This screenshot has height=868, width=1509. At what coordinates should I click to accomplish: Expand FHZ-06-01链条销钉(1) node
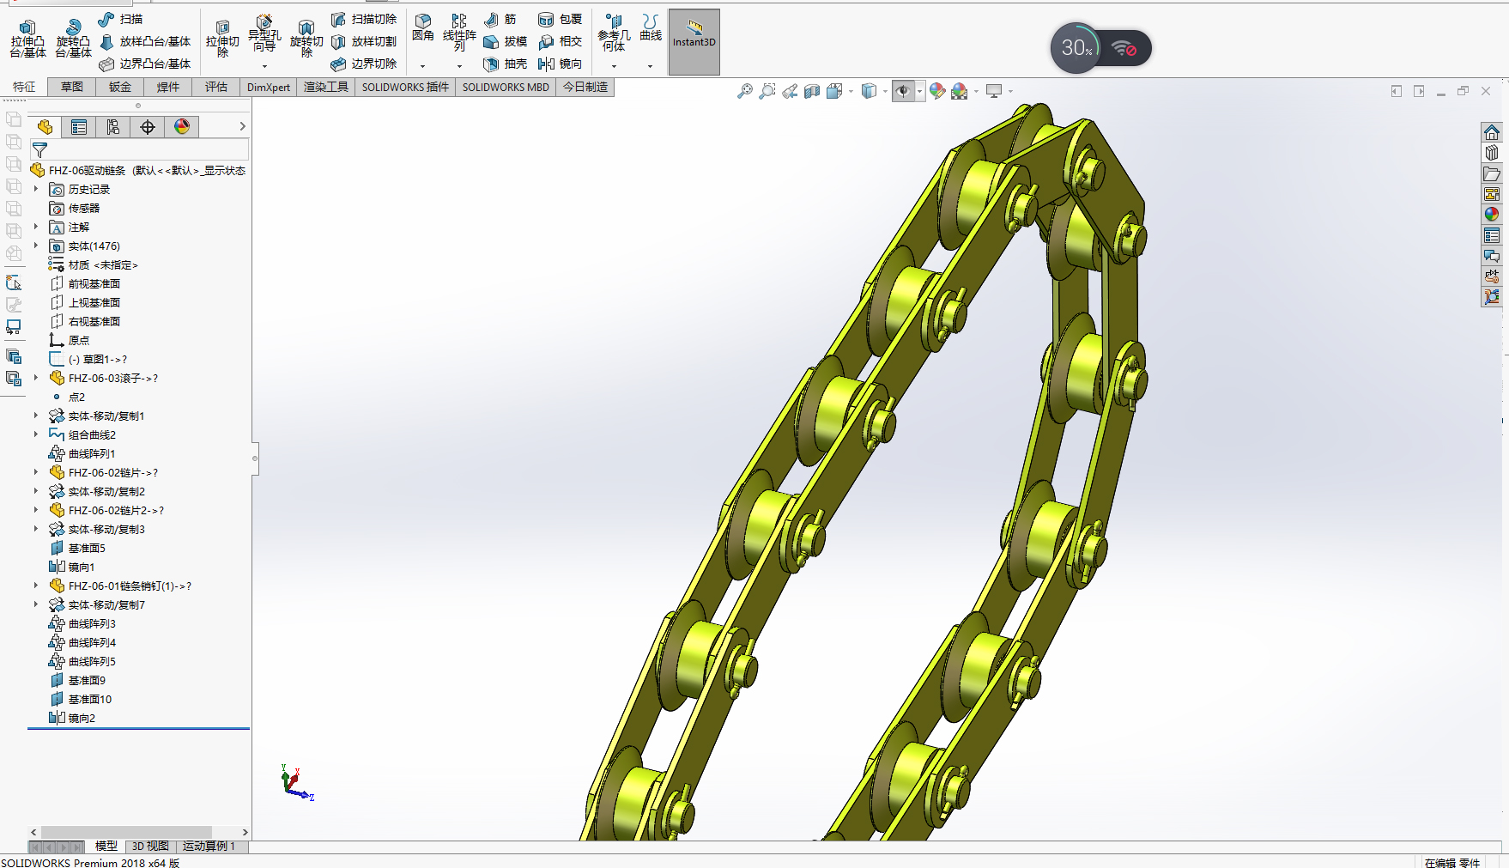36,586
